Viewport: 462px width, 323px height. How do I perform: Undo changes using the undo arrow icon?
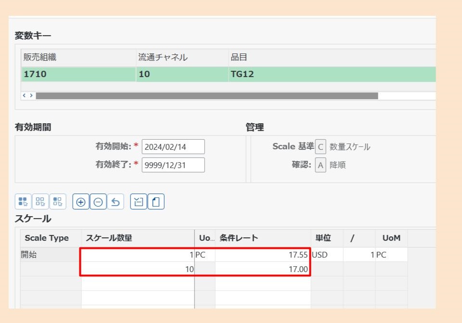pos(115,202)
